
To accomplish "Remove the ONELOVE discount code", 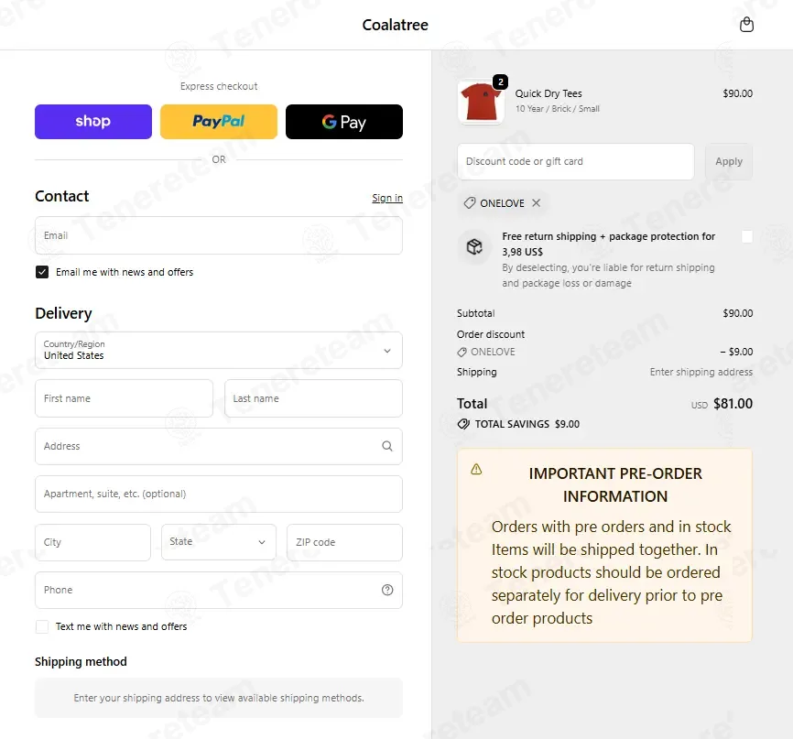I will [x=536, y=202].
